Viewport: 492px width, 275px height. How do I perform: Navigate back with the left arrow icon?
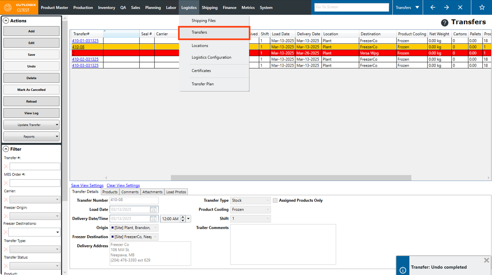[x=433, y=7]
